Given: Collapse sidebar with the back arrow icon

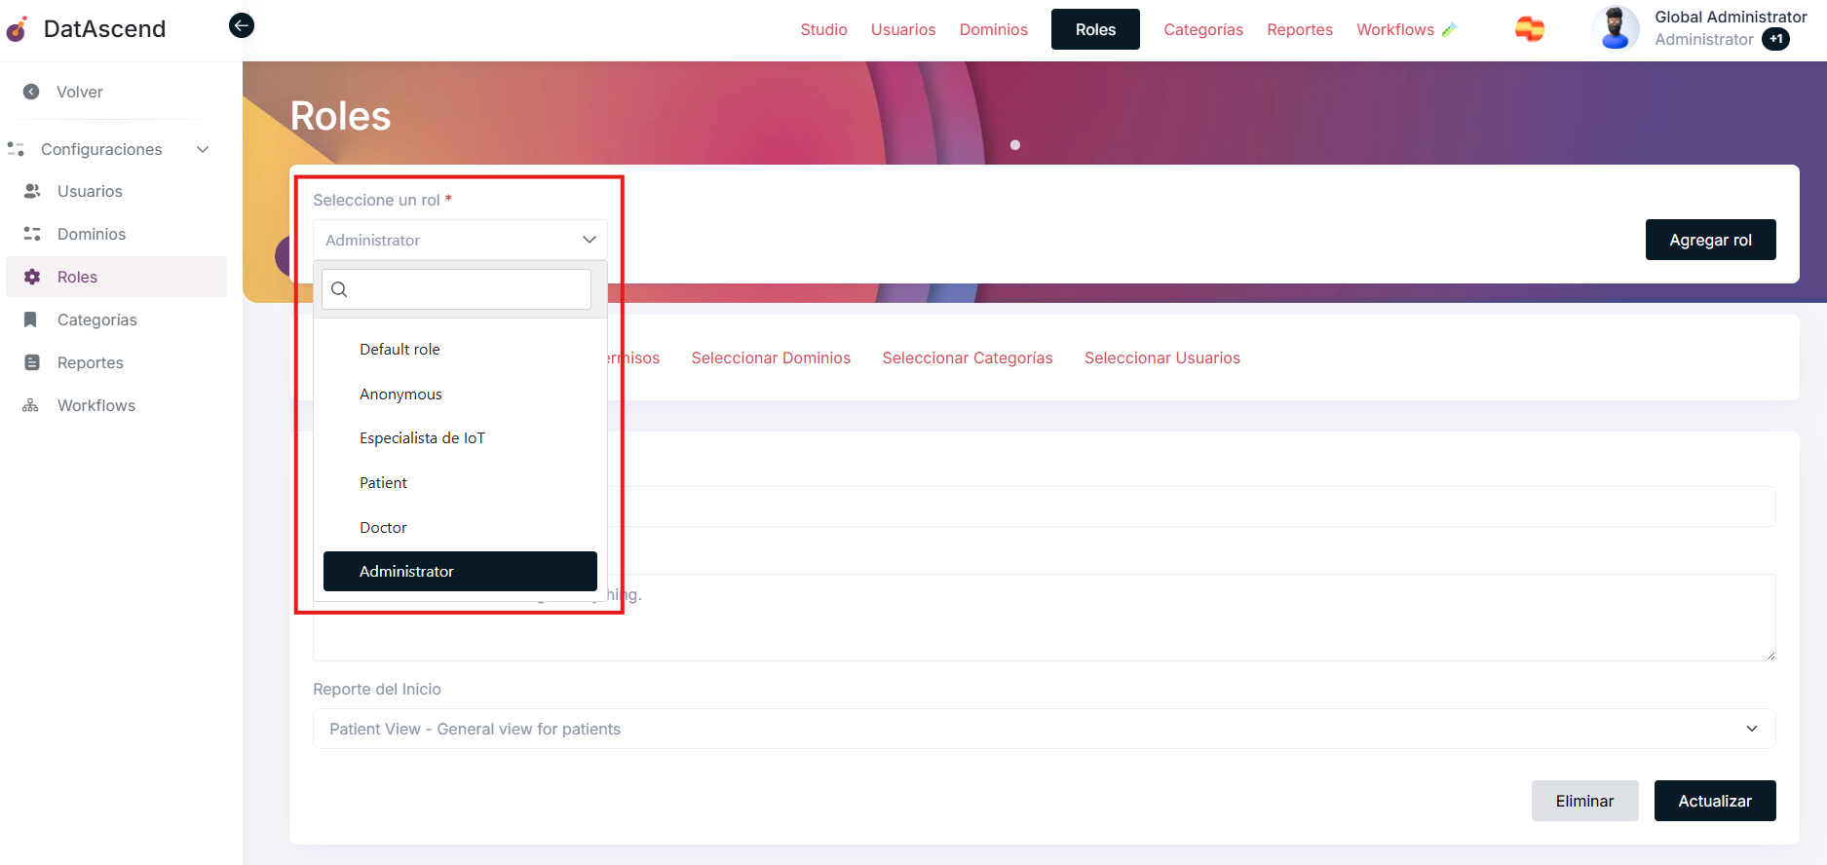Looking at the screenshot, I should [x=242, y=25].
